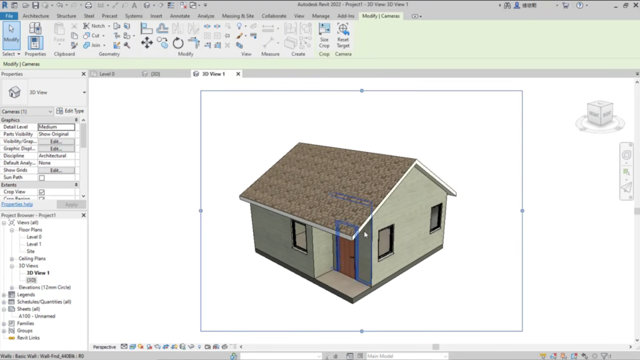Select Site floor plan in browser
Image resolution: width=640 pixels, height=360 pixels.
pyautogui.click(x=31, y=251)
